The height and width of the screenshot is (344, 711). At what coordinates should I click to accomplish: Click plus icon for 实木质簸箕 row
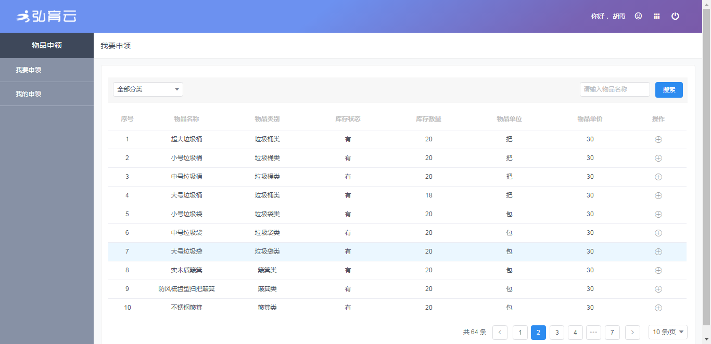658,270
